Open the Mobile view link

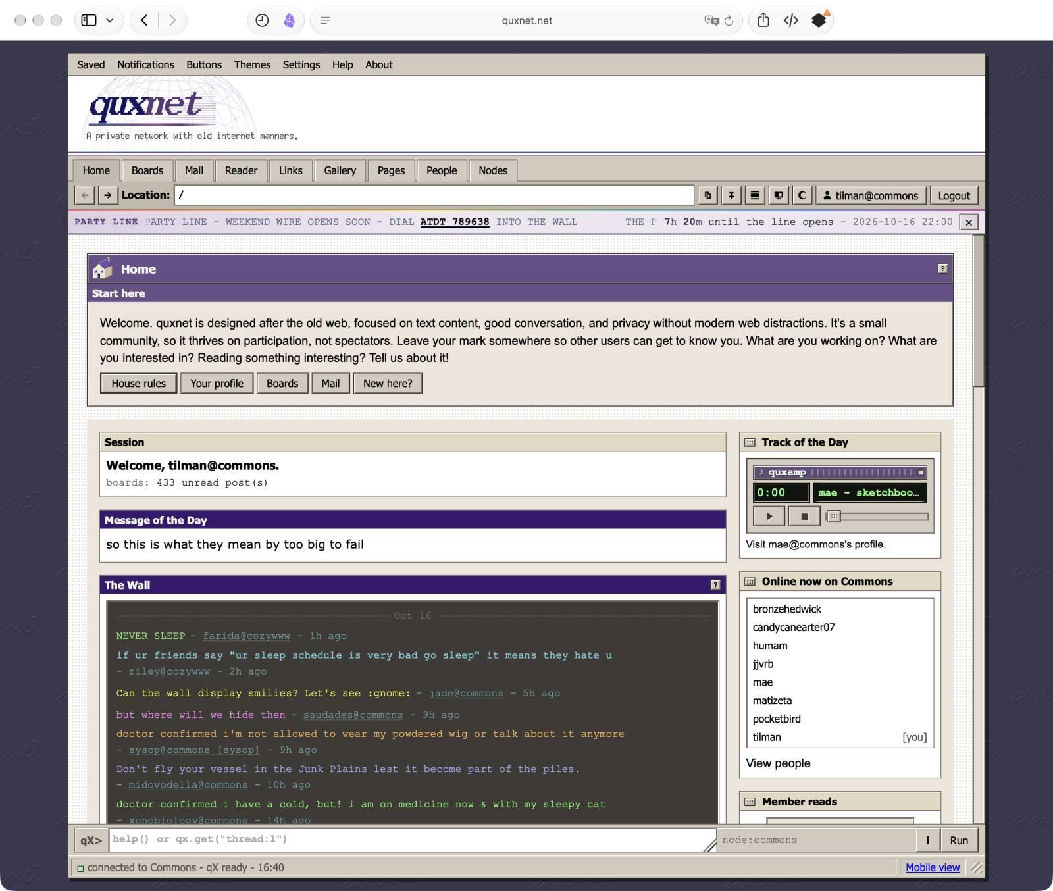pyautogui.click(x=933, y=867)
